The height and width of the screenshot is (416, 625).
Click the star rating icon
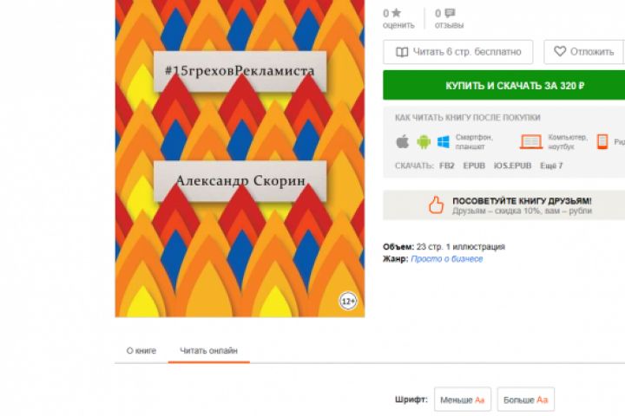click(396, 13)
